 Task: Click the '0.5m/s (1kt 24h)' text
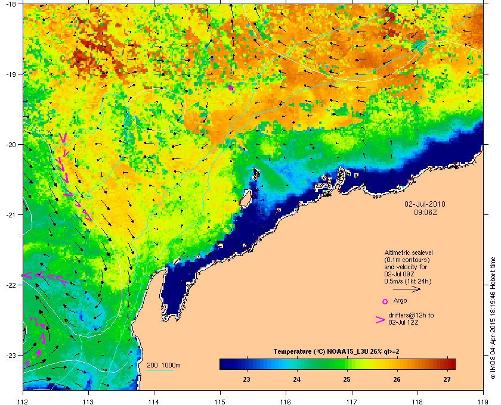point(408,282)
